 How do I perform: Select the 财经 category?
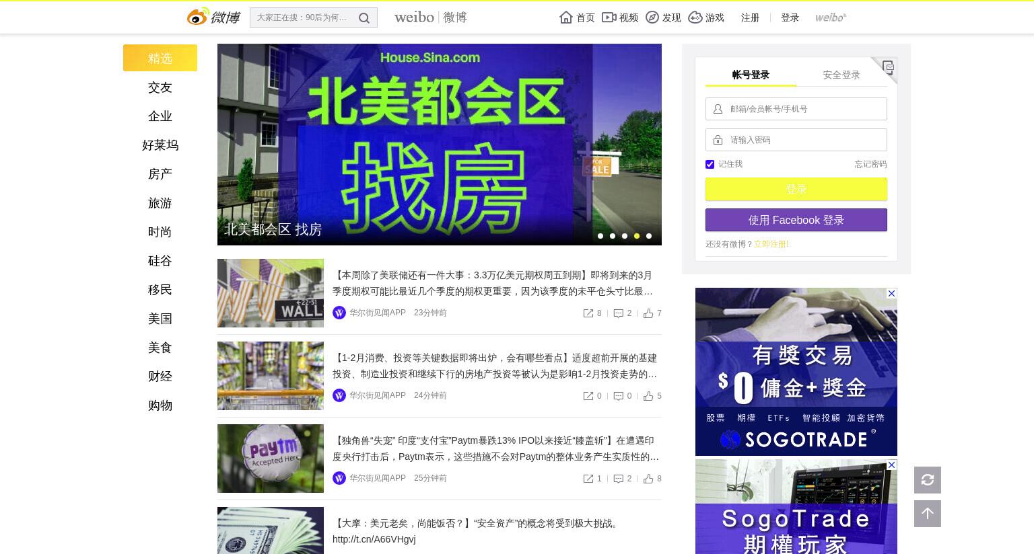tap(160, 377)
